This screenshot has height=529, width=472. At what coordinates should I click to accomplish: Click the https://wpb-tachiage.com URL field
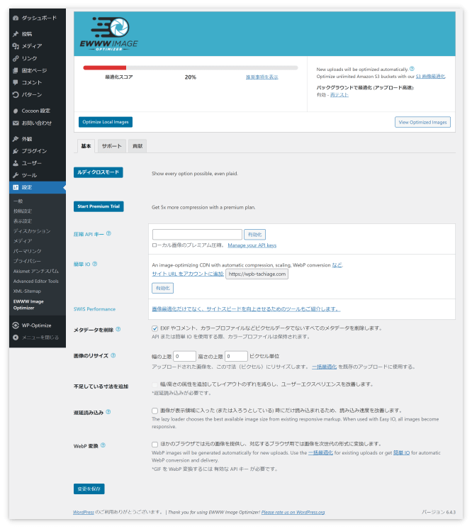pyautogui.click(x=257, y=274)
